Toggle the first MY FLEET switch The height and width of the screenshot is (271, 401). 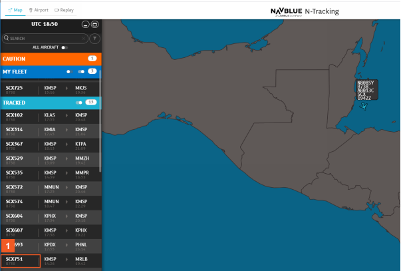[x=70, y=72]
